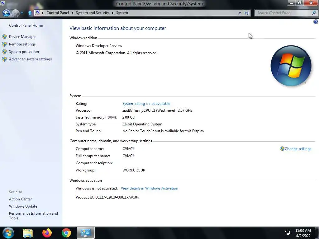Click the network icon in system tray
Screen dimensions: 319x239
(x=288, y=233)
